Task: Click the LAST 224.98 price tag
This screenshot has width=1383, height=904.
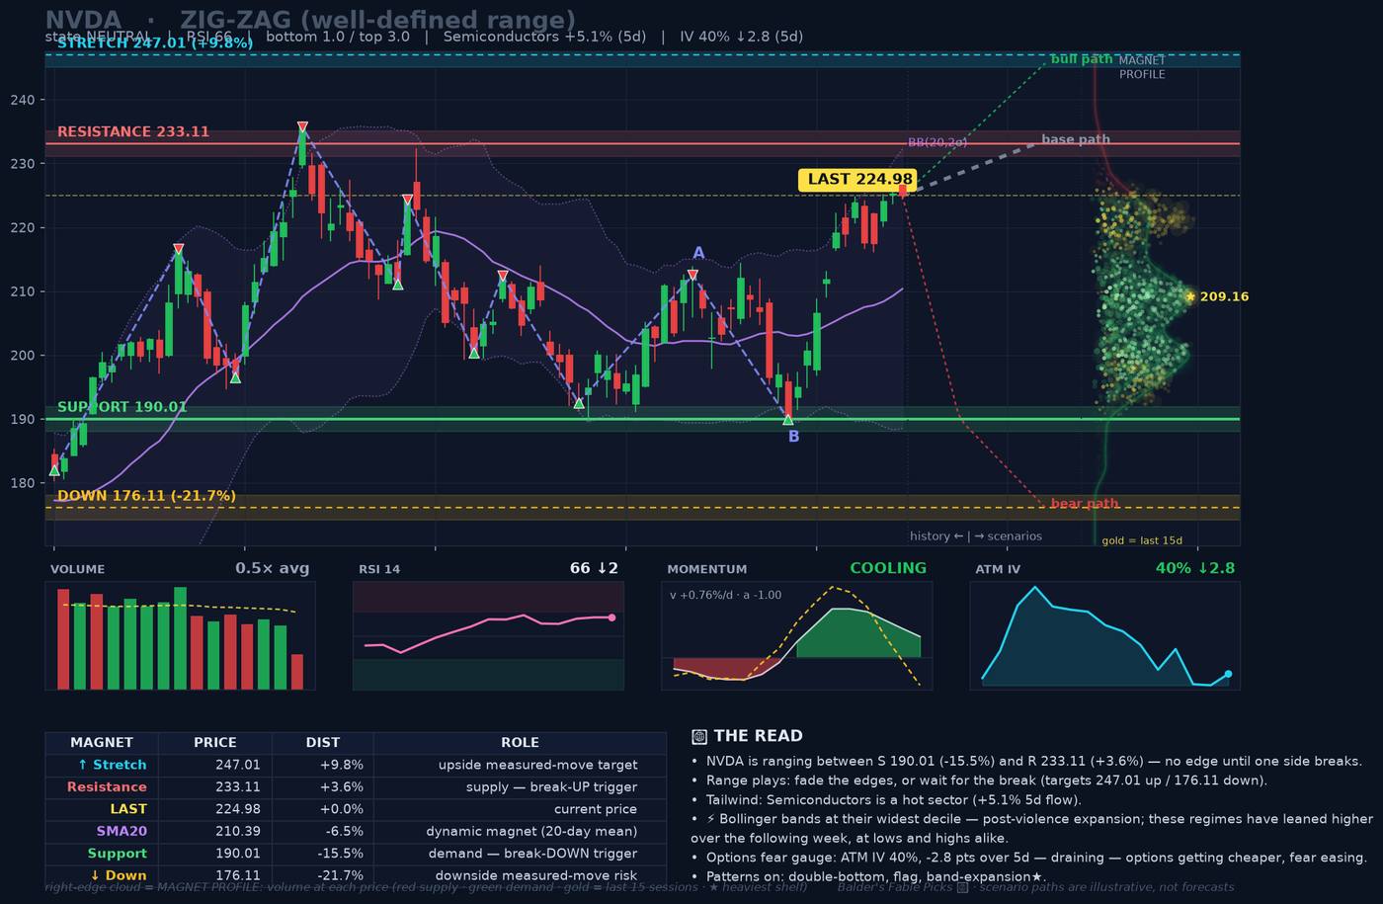Action: (x=857, y=180)
